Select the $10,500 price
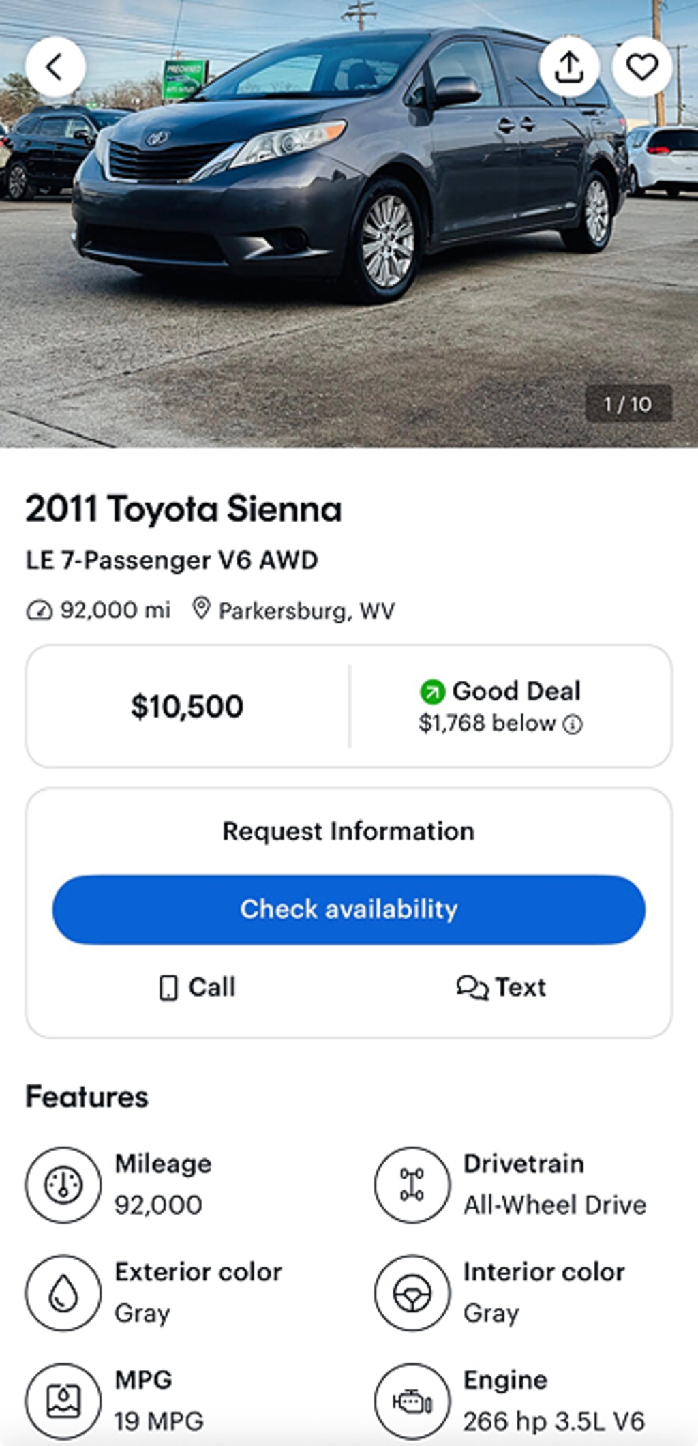 coord(187,707)
